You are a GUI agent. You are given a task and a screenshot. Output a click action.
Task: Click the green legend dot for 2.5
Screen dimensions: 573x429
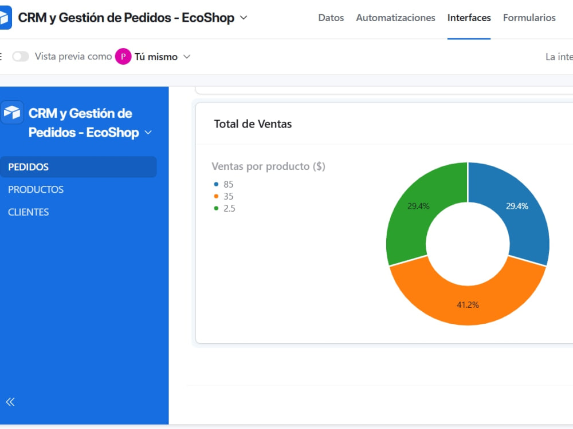point(216,208)
